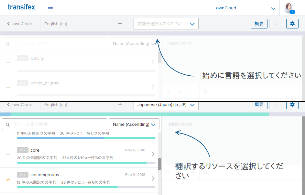
Task: Open the Japanese (Japan) (ja_JP) language dropdown
Action: (166, 105)
